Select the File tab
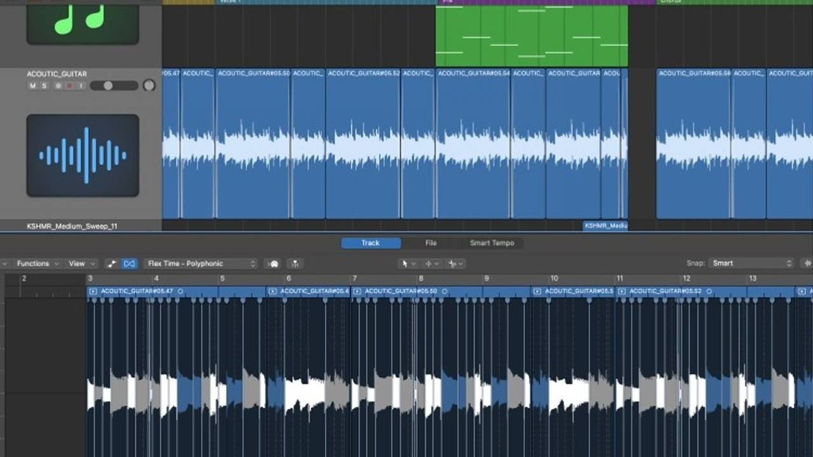 432,242
